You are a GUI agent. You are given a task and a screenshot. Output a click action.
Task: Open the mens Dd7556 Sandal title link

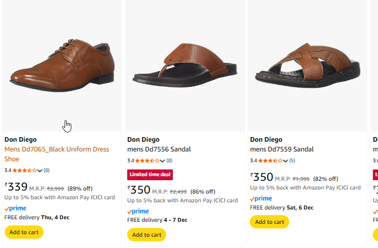click(159, 149)
